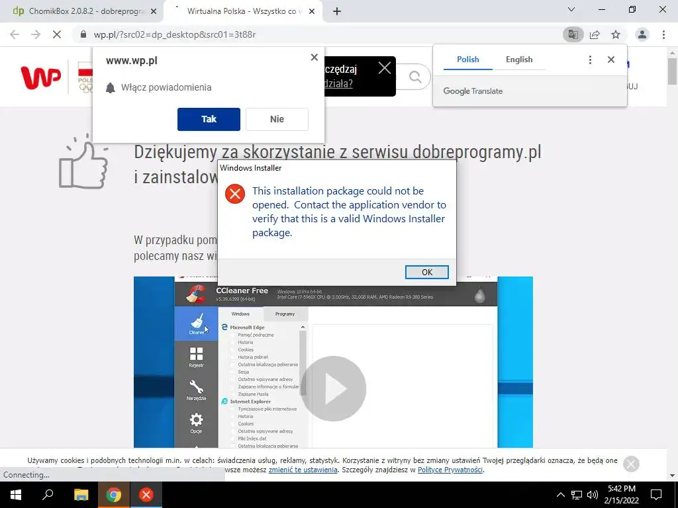This screenshot has width=678, height=508.
Task: Show hidden system tray icons
Action: pos(560,495)
